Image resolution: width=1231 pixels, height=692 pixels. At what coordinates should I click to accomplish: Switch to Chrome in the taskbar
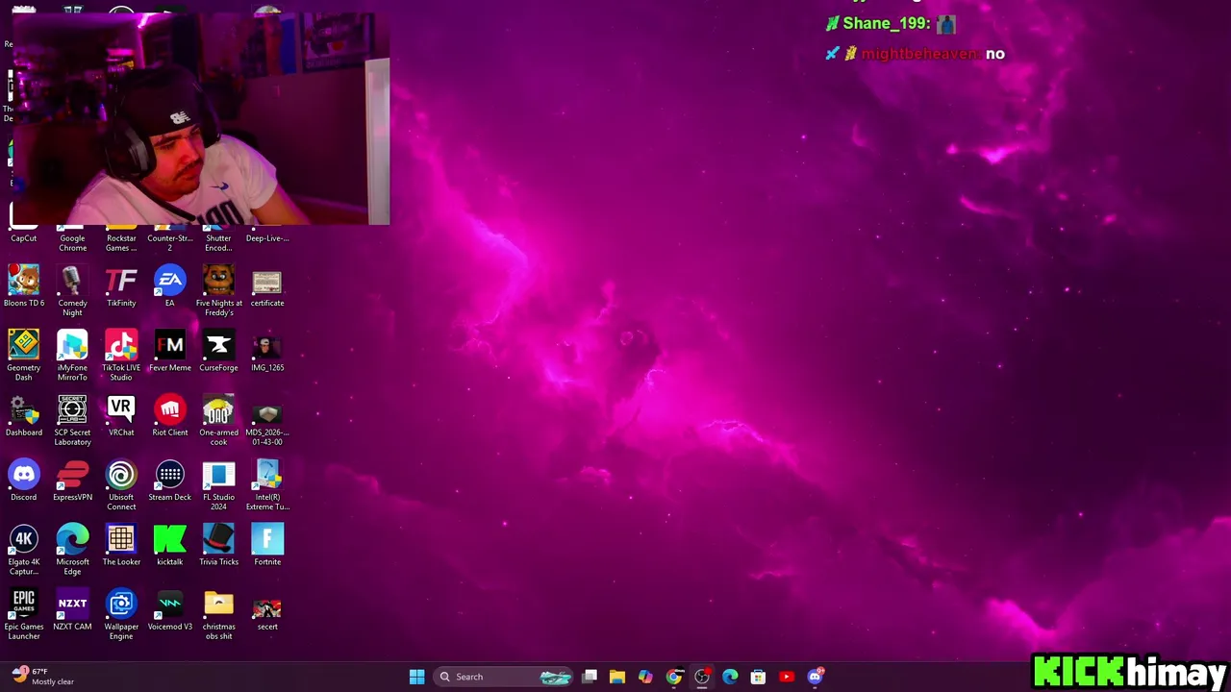coord(674,677)
